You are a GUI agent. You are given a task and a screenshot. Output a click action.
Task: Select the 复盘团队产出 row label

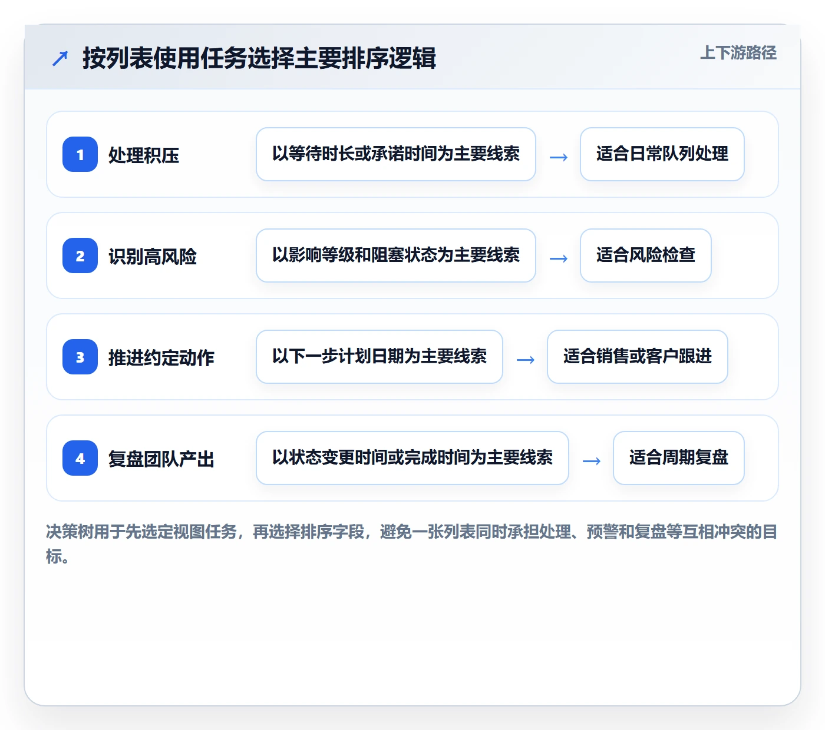pyautogui.click(x=161, y=459)
